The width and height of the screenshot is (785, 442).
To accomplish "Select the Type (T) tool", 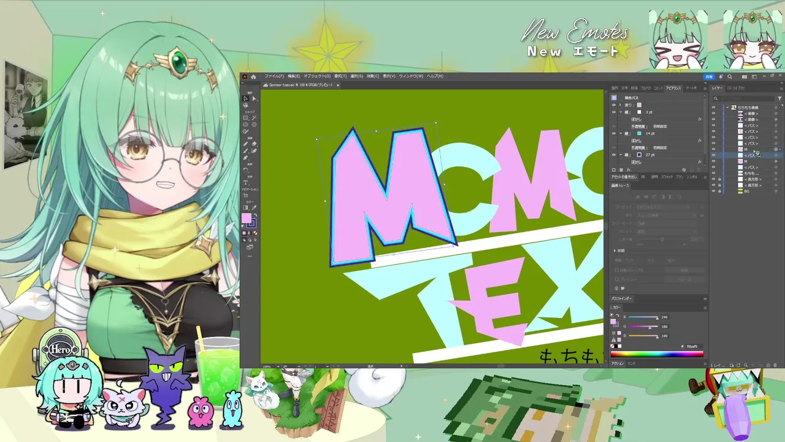I will click(245, 182).
